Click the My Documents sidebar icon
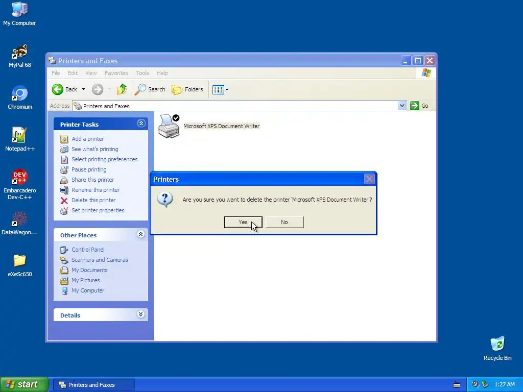This screenshot has width=523, height=392. (64, 270)
